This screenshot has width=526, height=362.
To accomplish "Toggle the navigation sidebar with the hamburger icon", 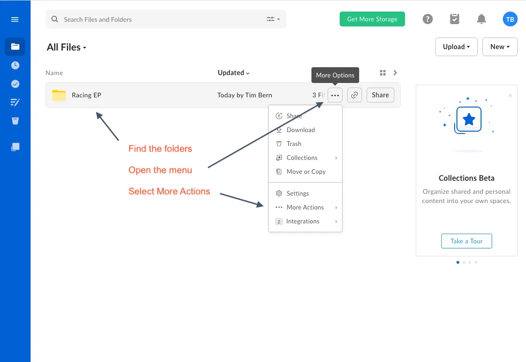I will [14, 19].
